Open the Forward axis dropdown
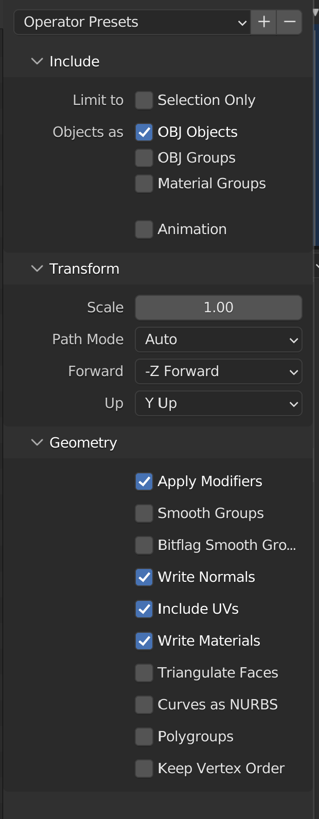 point(218,371)
